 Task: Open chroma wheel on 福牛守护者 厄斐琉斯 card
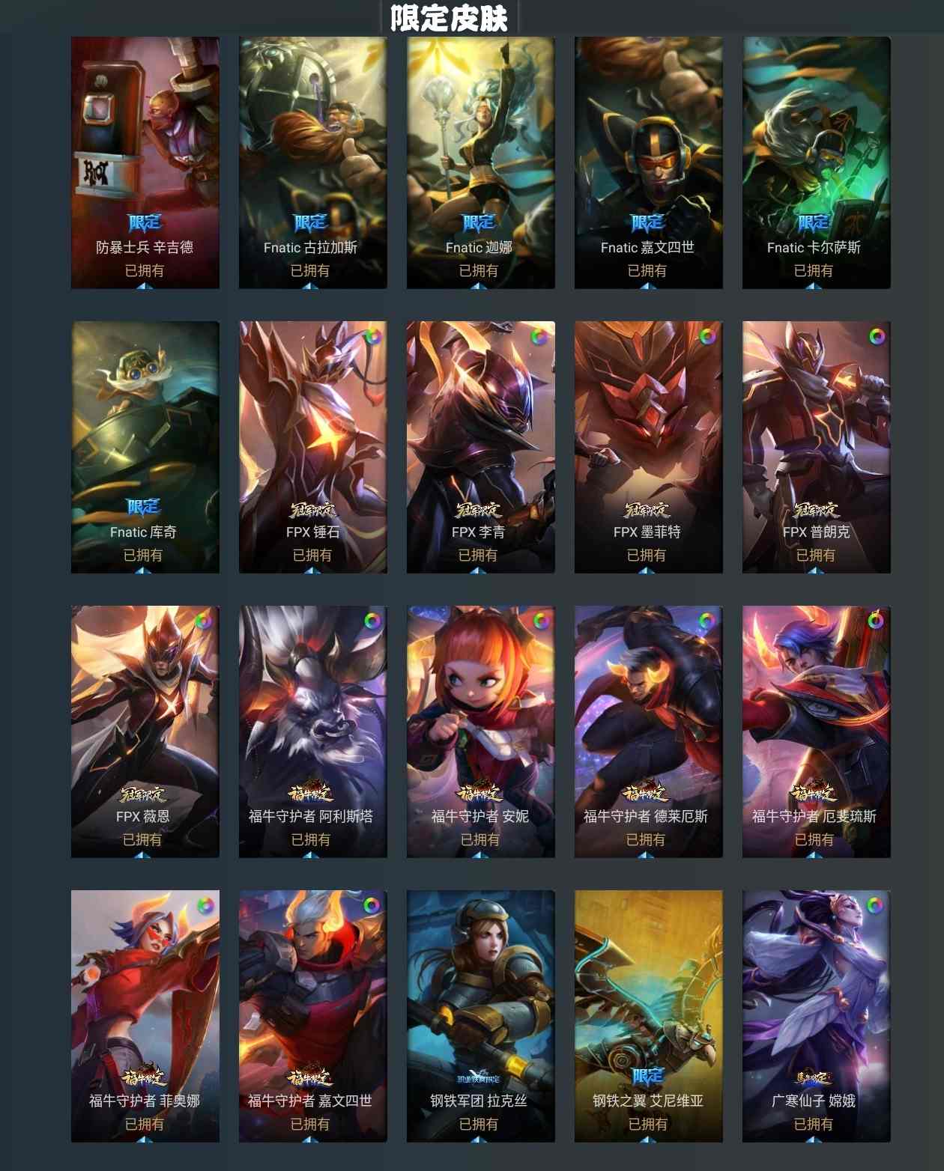pos(876,620)
